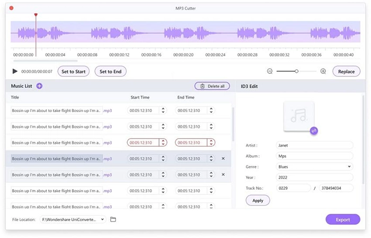The image size is (371, 238).
Task: Click the Album field containing Mps
Action: (x=314, y=156)
